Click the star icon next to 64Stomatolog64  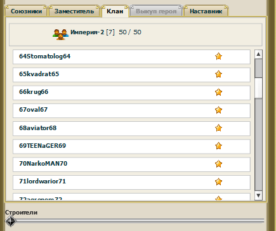(x=218, y=56)
